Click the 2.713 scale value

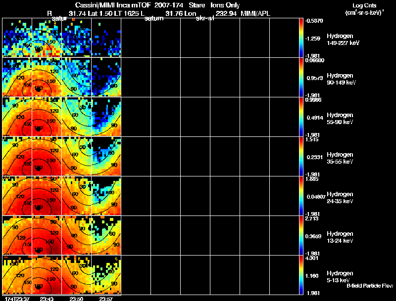pyautogui.click(x=312, y=218)
